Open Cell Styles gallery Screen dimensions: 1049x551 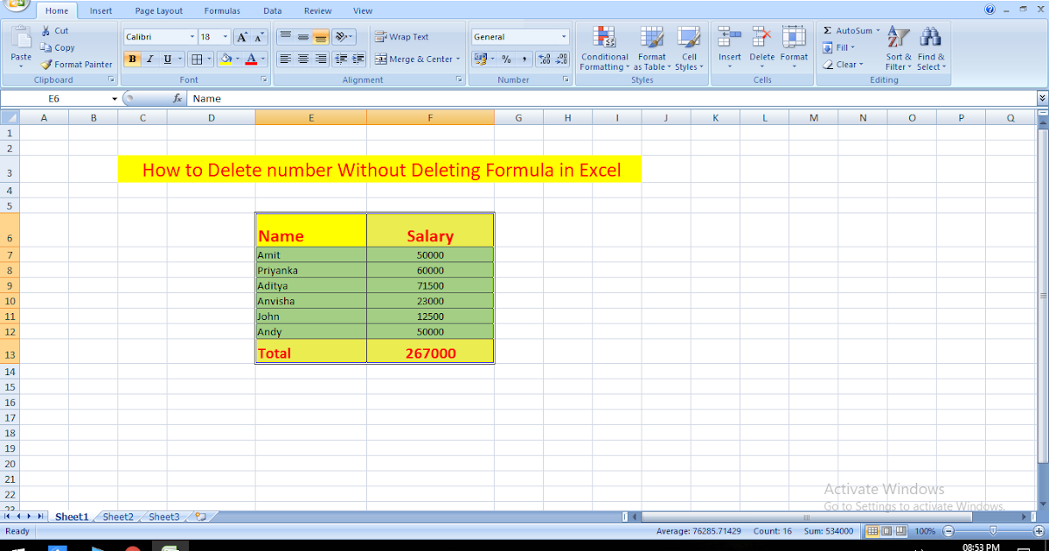tap(689, 38)
